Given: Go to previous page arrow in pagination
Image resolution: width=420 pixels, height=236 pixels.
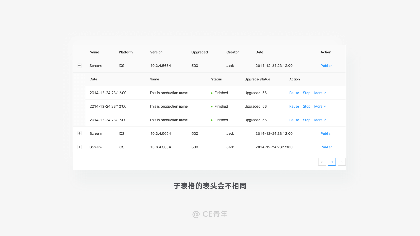Looking at the screenshot, I should pos(322,162).
